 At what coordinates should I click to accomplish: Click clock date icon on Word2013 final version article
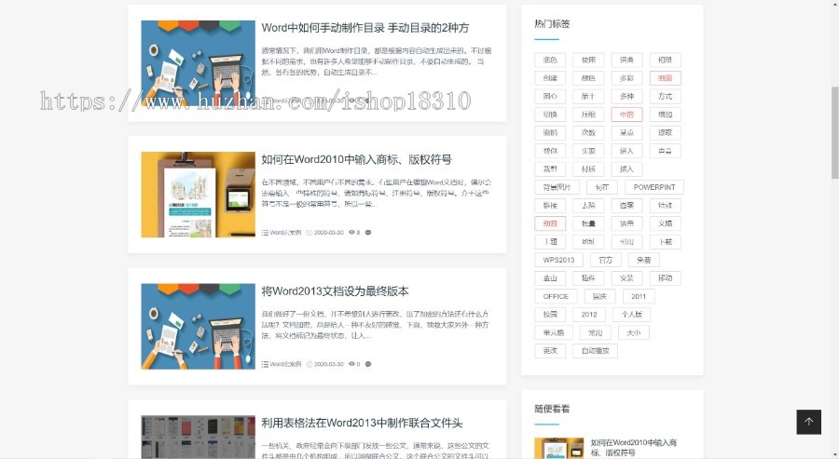[x=309, y=364]
